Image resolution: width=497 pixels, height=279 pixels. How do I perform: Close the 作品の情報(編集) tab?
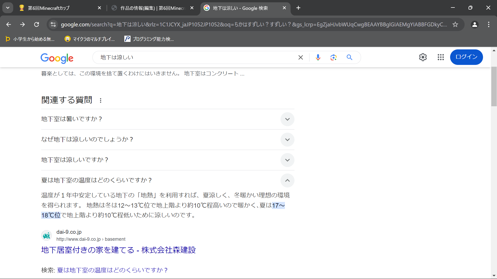click(192, 8)
